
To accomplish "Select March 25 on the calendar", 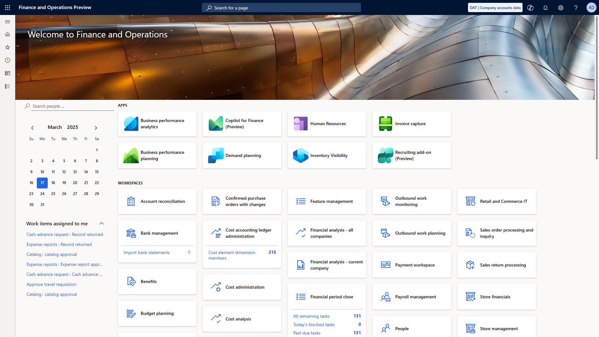I will tap(53, 193).
